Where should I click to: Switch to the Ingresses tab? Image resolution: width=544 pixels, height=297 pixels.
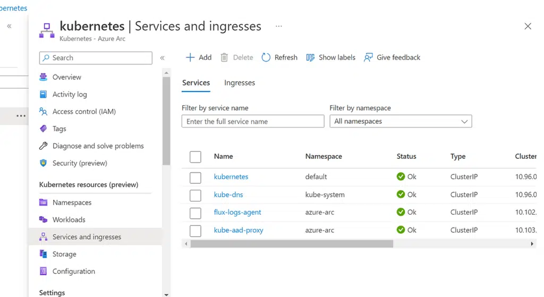[240, 83]
